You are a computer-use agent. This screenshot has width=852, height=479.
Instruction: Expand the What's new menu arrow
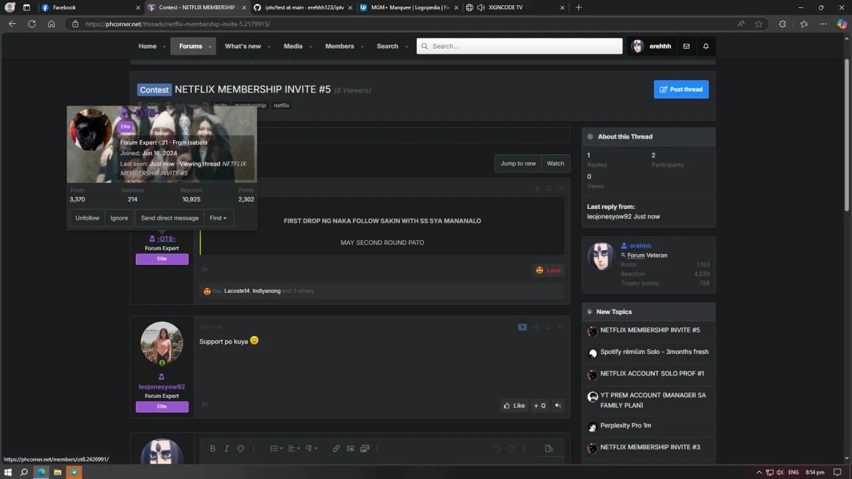tap(268, 47)
